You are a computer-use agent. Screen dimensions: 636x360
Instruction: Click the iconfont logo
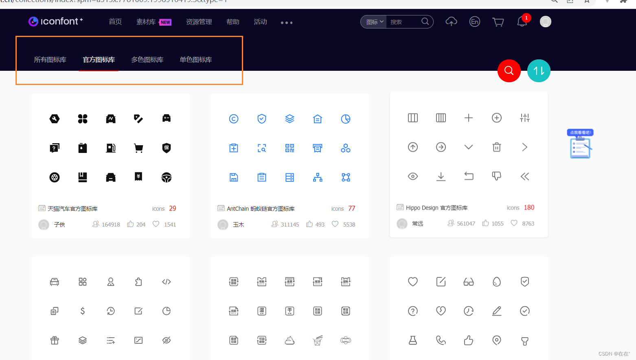click(x=55, y=21)
